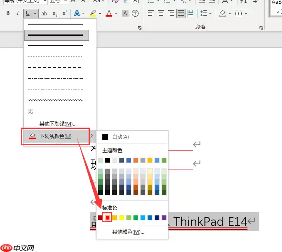The height and width of the screenshot is (252, 282).
Task: Expand font color dropdown arrow
Action: (116, 13)
